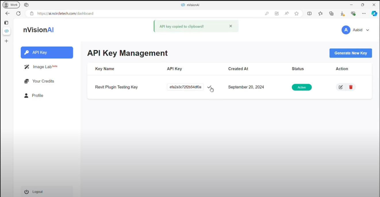Open the Favorites list toolbar icon
The width and height of the screenshot is (380, 197).
pos(320,13)
